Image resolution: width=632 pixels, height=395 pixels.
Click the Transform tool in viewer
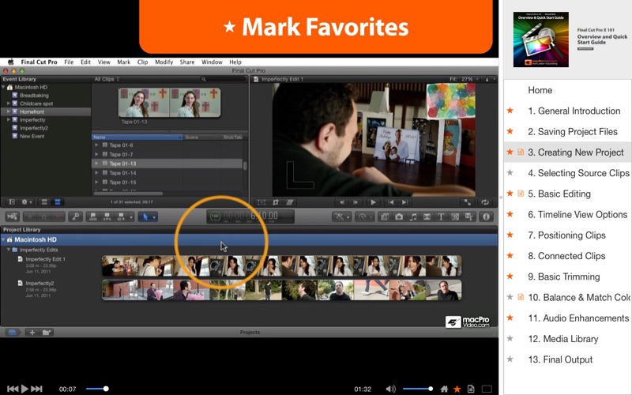(x=261, y=202)
